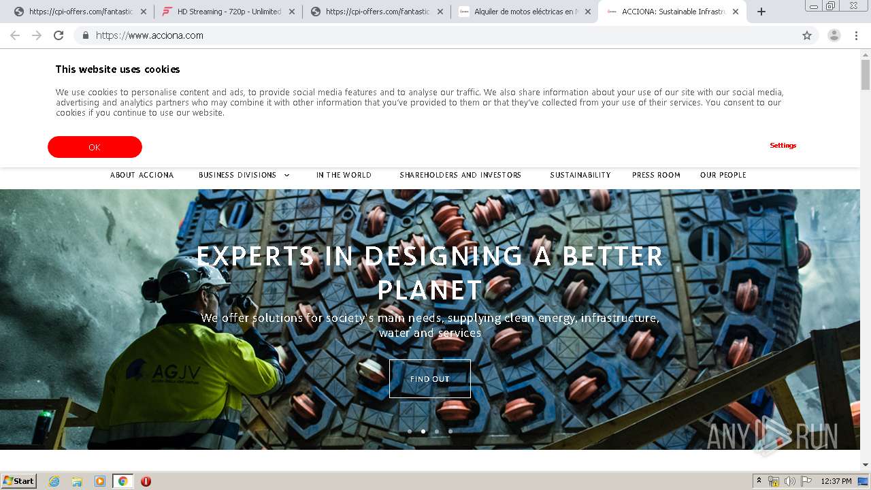This screenshot has height=490, width=871.
Task: Expand the Business Divisions chevron
Action: click(286, 175)
